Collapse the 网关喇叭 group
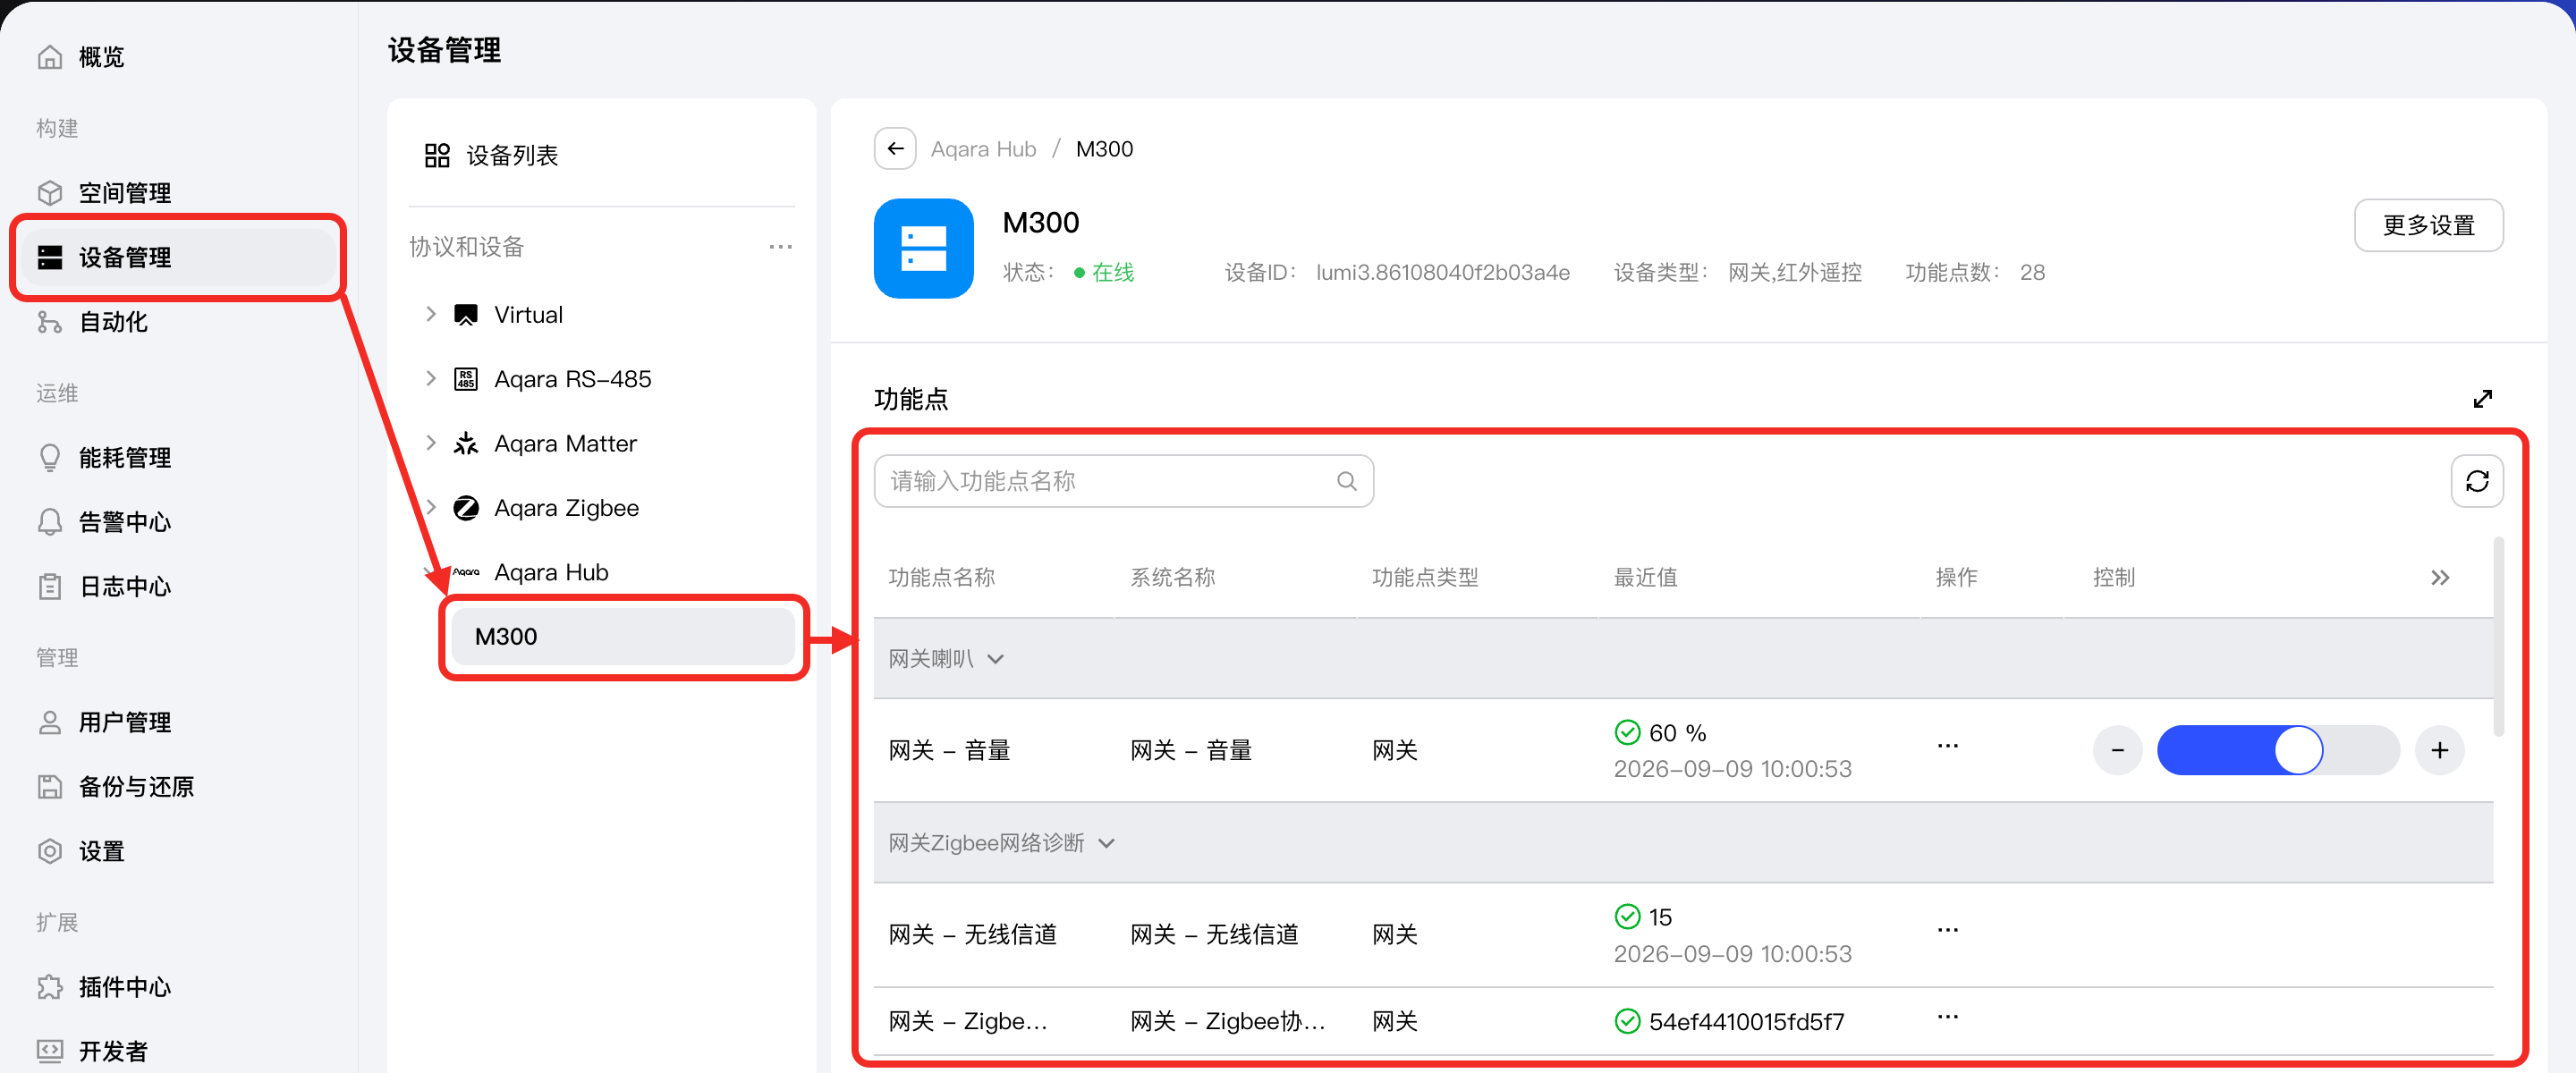This screenshot has width=2576, height=1073. (x=995, y=659)
